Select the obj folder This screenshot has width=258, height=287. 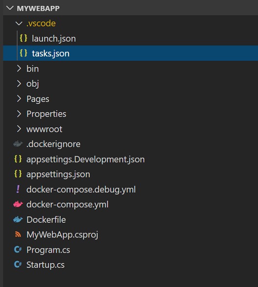[x=33, y=84]
